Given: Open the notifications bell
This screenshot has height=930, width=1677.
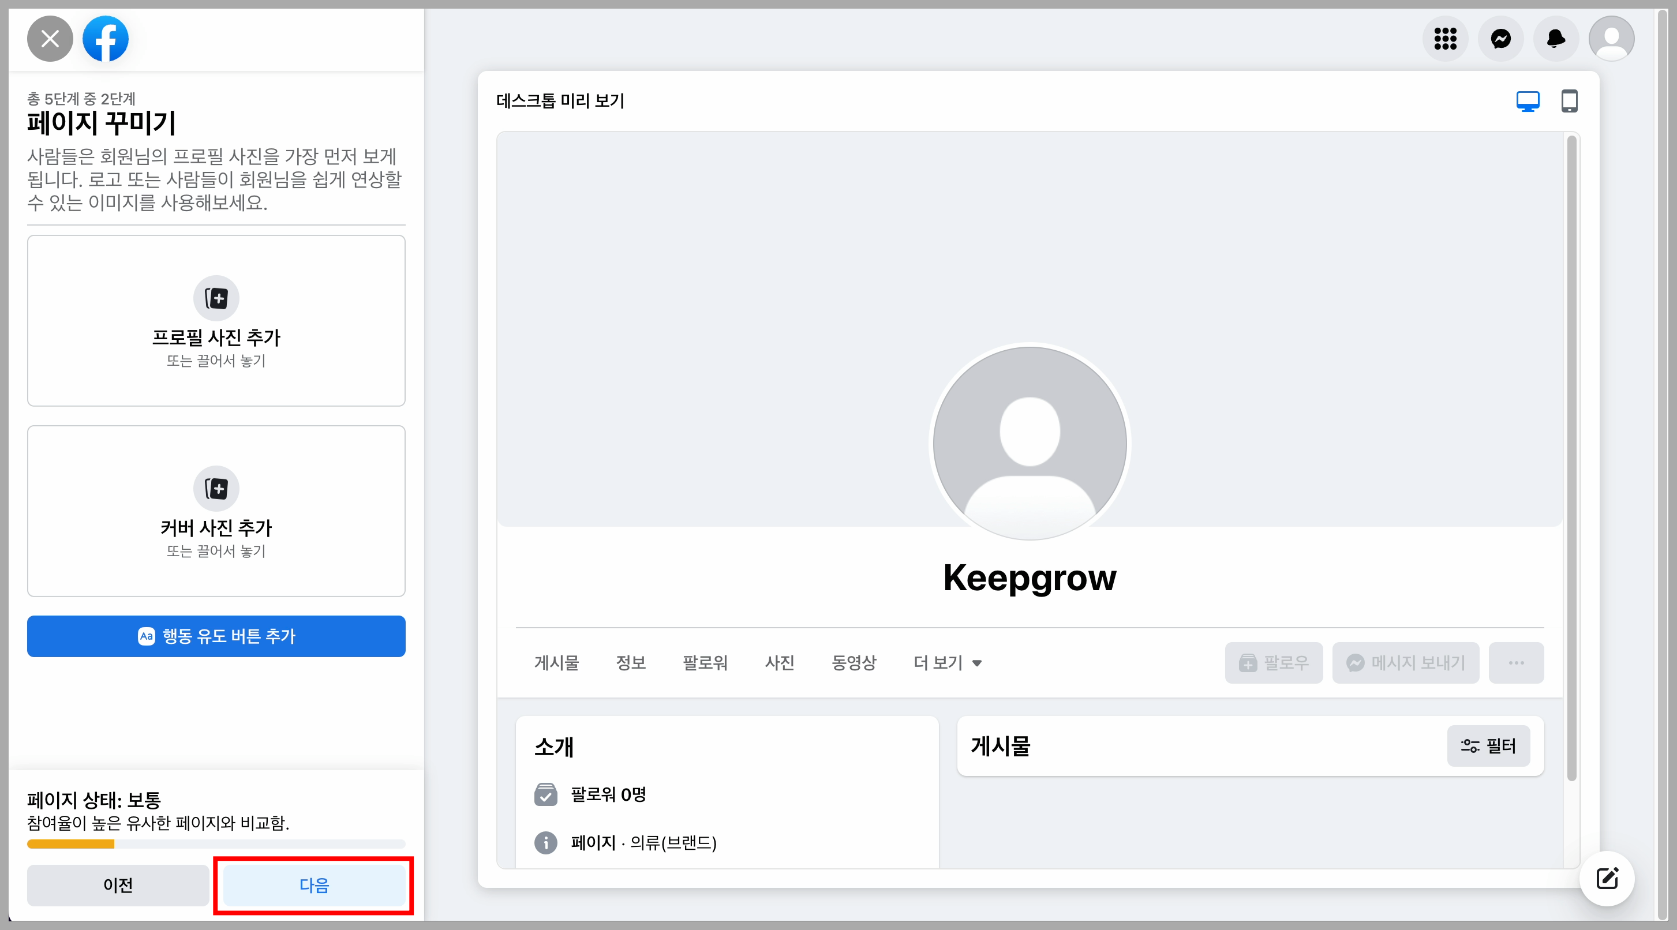Looking at the screenshot, I should (1556, 39).
